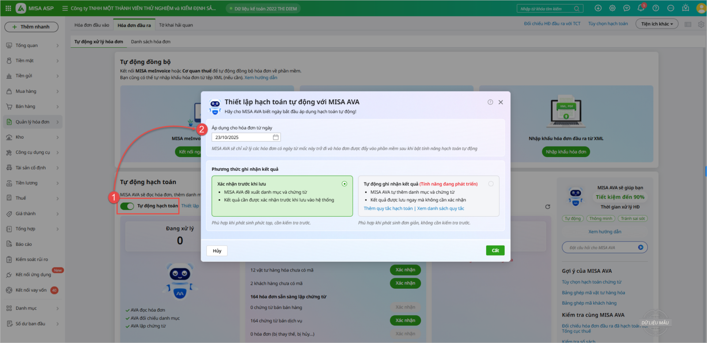Select Xác nhận trước khi lưu option
This screenshot has width=707, height=343.
[x=344, y=184]
